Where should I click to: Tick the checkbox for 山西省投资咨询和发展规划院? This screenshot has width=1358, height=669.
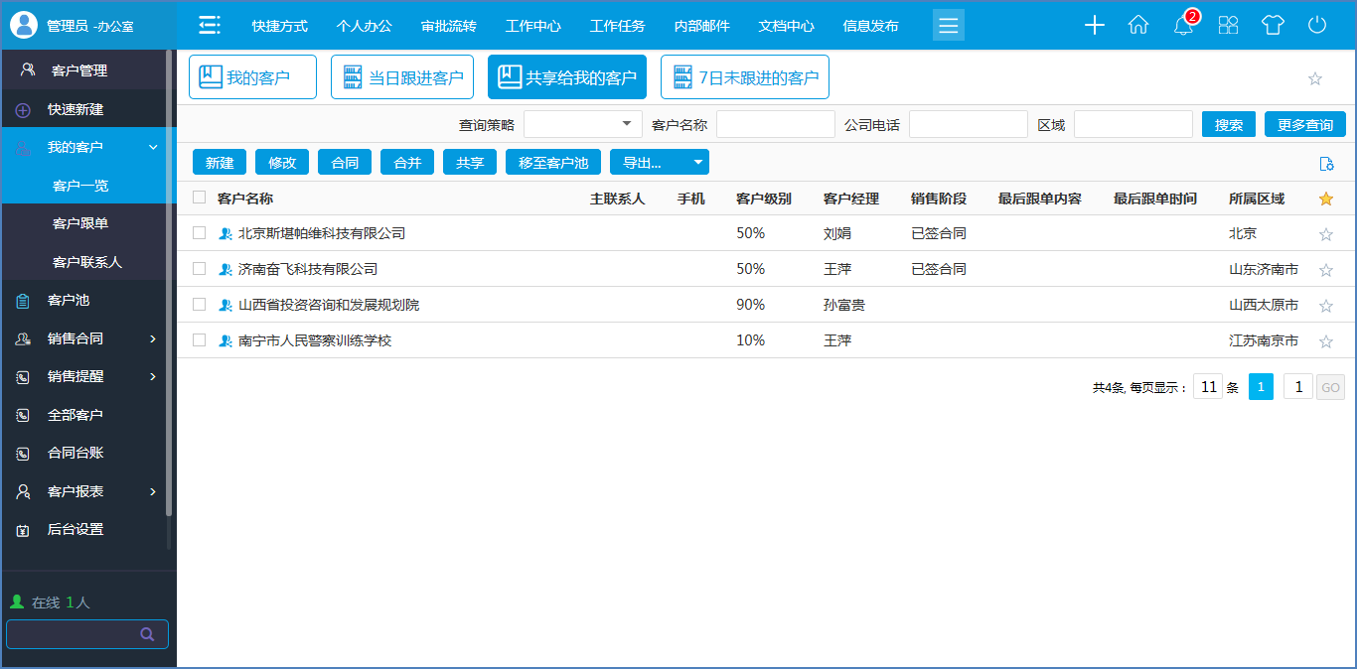pyautogui.click(x=200, y=305)
